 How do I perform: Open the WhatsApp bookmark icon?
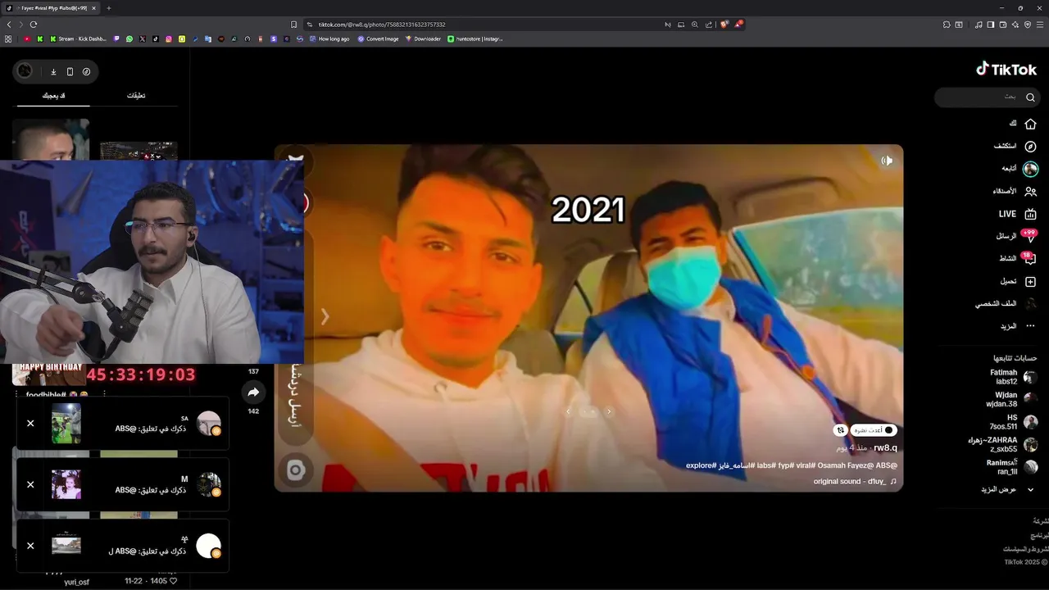coord(129,39)
